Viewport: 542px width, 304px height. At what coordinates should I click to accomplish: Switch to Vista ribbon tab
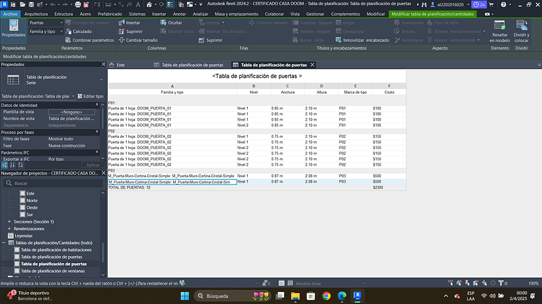[295, 14]
